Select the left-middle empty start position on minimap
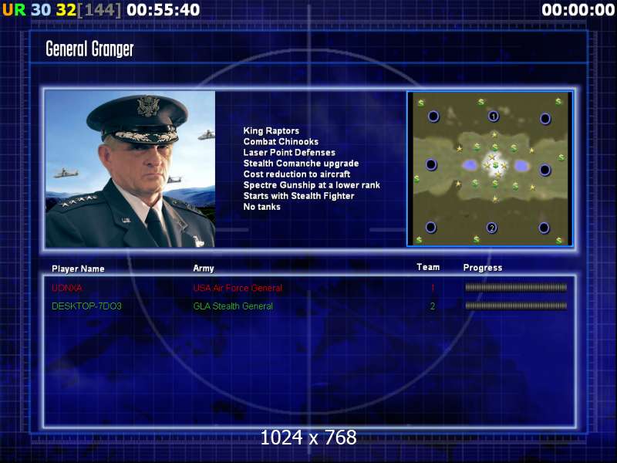Viewport: 617px width, 463px height. [431, 164]
